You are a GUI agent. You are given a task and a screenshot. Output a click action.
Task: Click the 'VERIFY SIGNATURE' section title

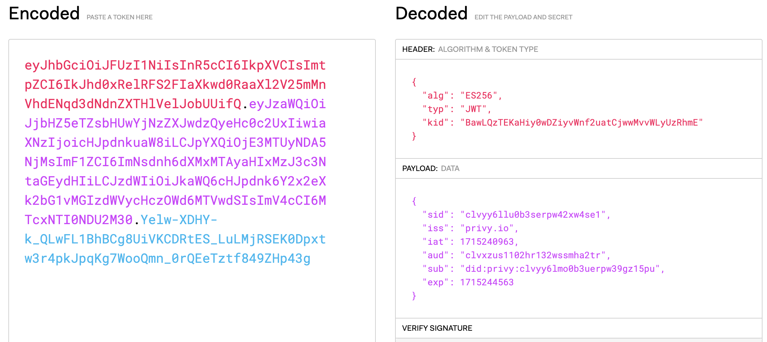(x=437, y=328)
